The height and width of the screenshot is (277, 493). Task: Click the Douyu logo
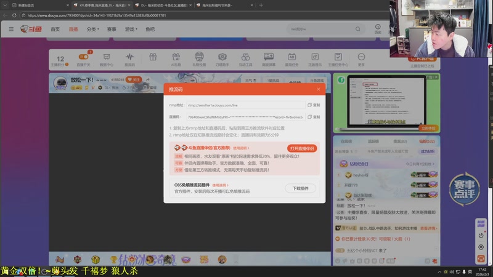[31, 29]
